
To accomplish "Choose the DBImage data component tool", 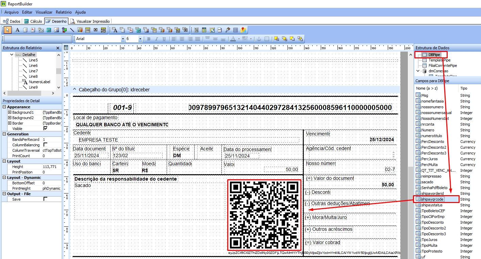I will (146, 30).
